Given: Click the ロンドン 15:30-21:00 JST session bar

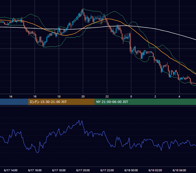Looking at the screenshot, I should point(61,102).
